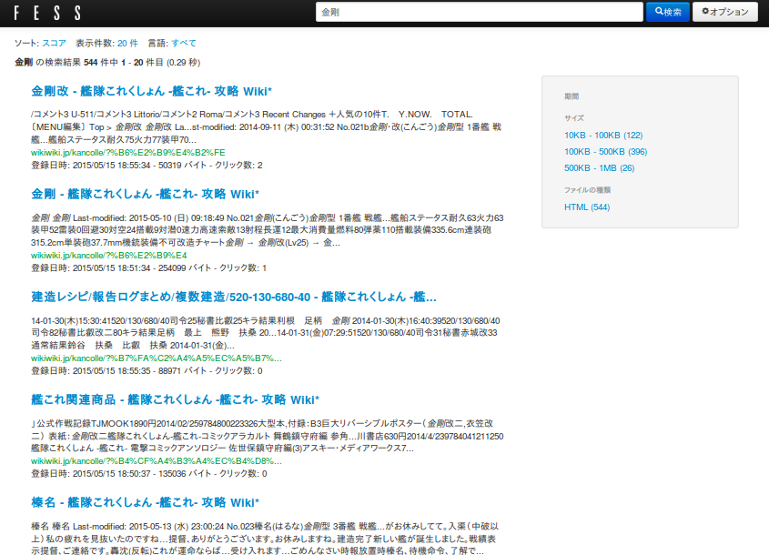This screenshot has height=555, width=769.
Task: Open result 艦これ関連商品 Wiki
Action: coord(175,399)
